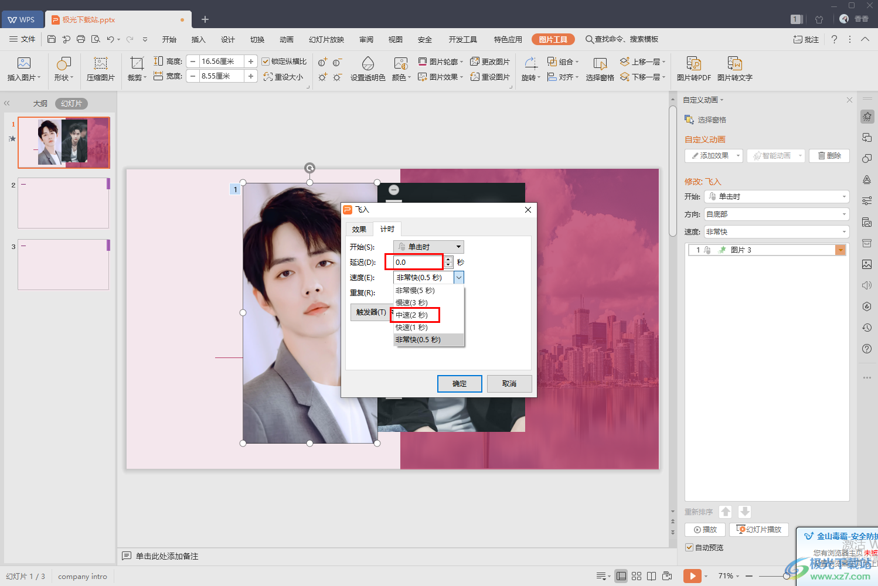Open the Direction (方向) dropdown in animation panel
The width and height of the screenshot is (878, 586).
tap(777, 214)
